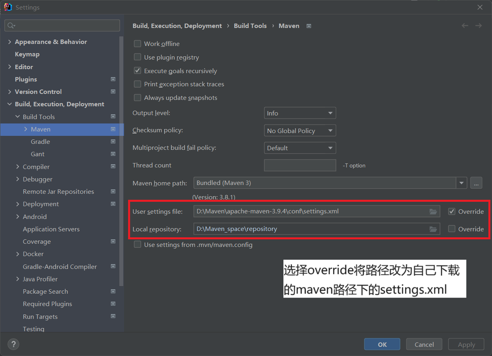Select Testing in settings tree
The height and width of the screenshot is (356, 492).
pyautogui.click(x=34, y=329)
